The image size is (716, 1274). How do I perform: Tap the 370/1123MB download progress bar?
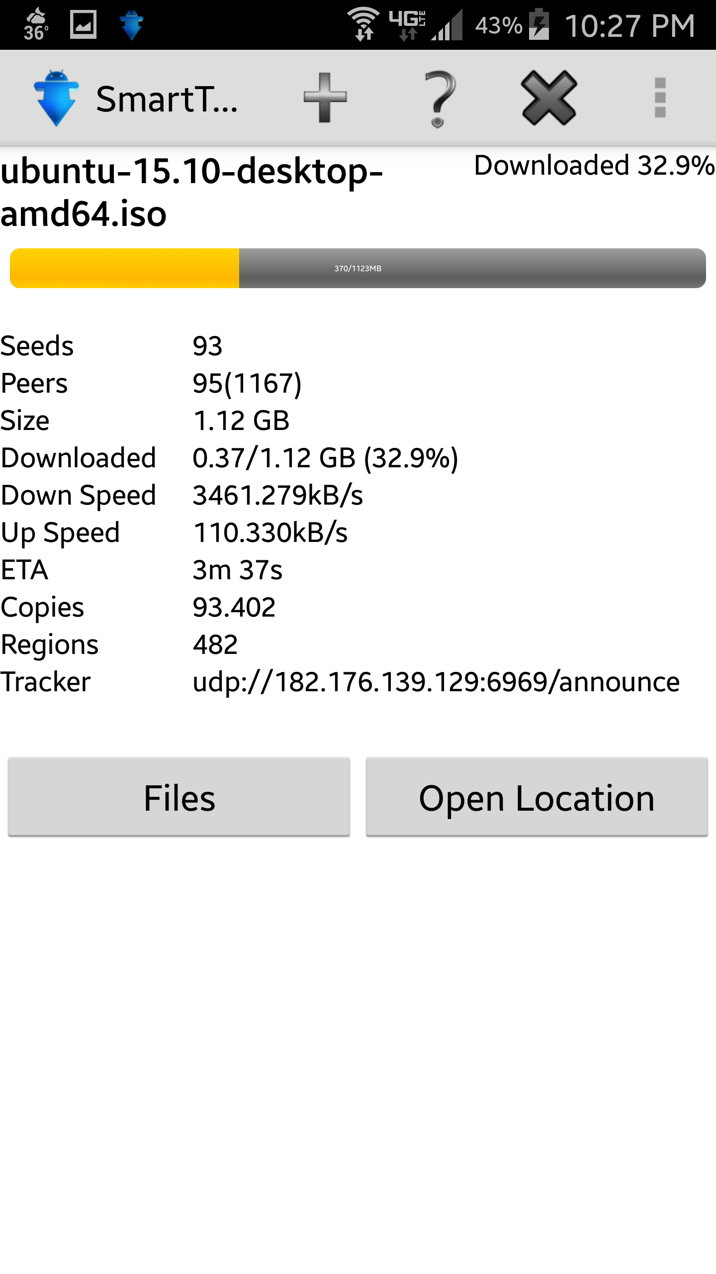tap(358, 268)
